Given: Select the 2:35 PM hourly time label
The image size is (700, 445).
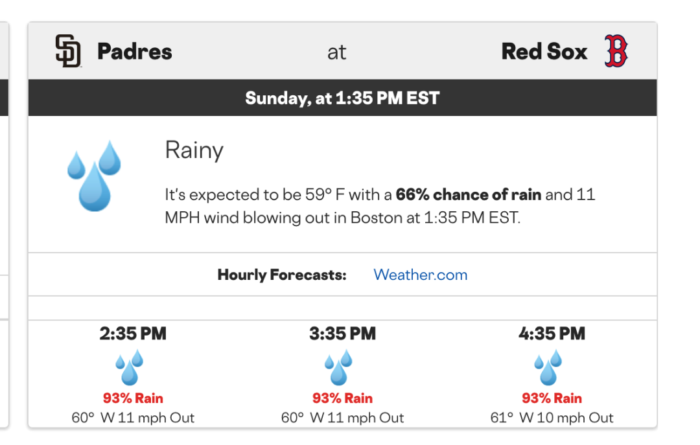Looking at the screenshot, I should pyautogui.click(x=133, y=334).
